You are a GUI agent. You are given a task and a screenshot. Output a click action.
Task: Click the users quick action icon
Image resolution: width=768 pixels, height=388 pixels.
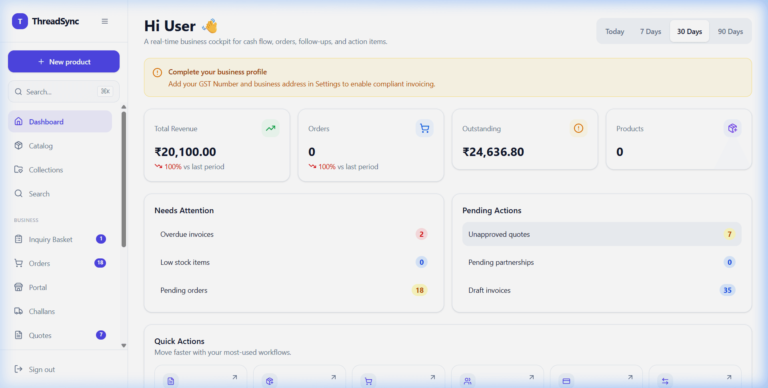[468, 381]
